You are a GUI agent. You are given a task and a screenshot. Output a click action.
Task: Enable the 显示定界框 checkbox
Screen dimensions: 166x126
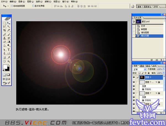tap(33, 6)
